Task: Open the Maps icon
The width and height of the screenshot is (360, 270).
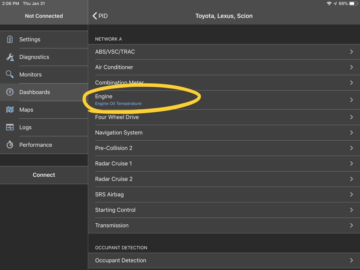Action: click(x=10, y=110)
